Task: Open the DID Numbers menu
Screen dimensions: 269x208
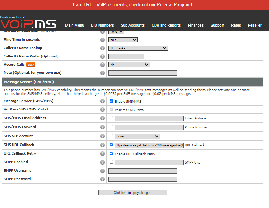Action: (x=102, y=25)
